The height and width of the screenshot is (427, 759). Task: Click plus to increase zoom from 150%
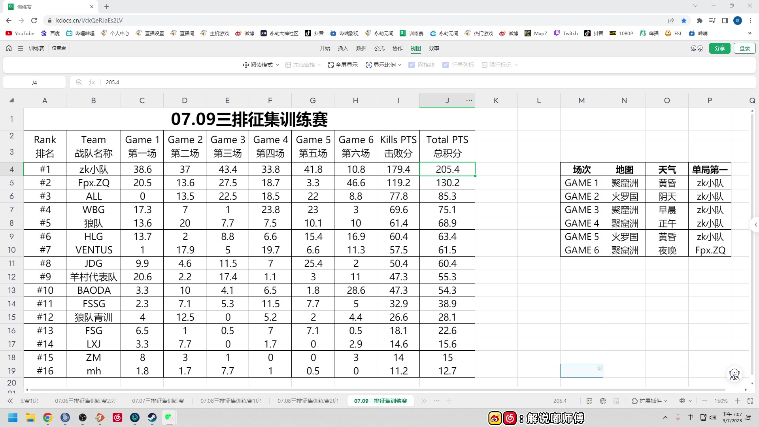(x=737, y=401)
